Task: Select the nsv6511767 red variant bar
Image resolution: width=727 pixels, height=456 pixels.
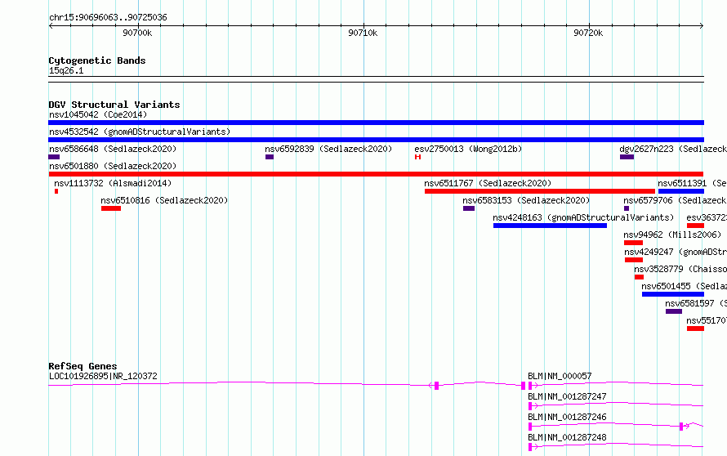Action: [540, 191]
